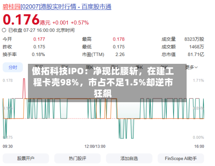
Task: Click the 换手率 value 0.18%
Action: (x=38, y=54)
